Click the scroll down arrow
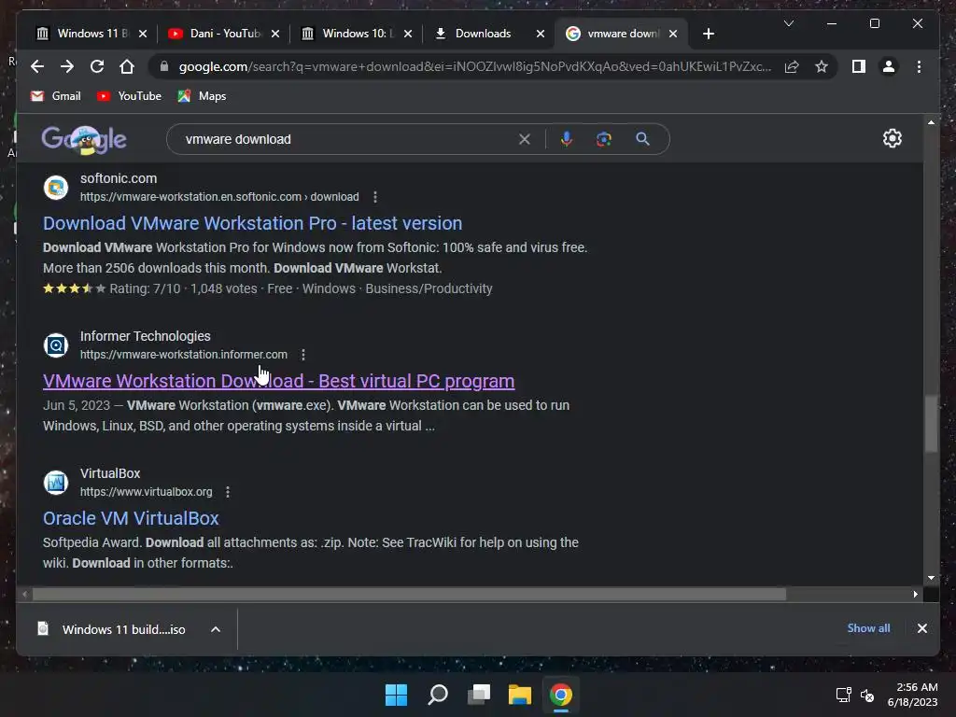This screenshot has height=717, width=956. click(931, 577)
